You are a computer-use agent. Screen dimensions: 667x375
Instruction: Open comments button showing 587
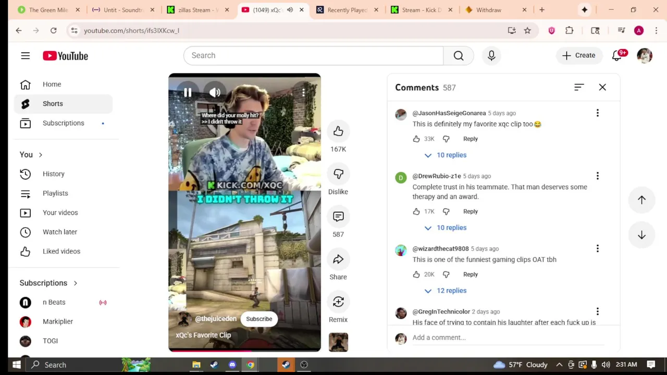click(338, 217)
